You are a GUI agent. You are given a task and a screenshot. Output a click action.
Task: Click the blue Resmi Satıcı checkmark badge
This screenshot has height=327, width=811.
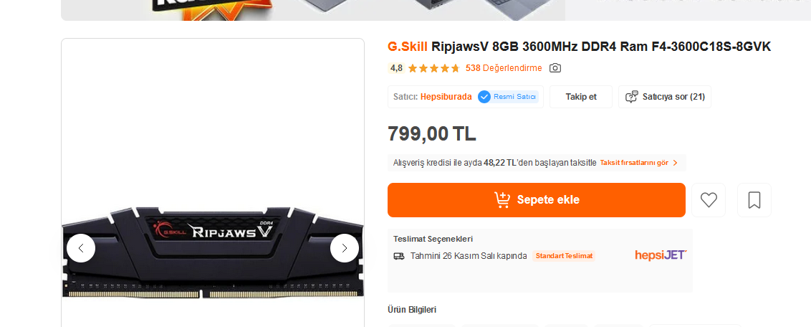pos(484,97)
